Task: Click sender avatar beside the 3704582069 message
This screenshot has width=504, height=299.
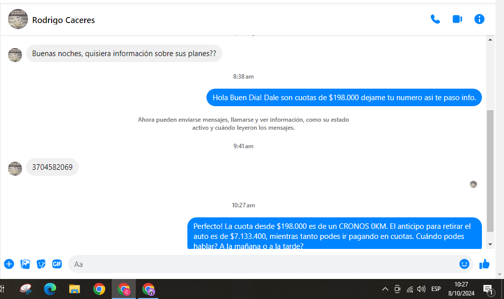Action: coord(15,169)
